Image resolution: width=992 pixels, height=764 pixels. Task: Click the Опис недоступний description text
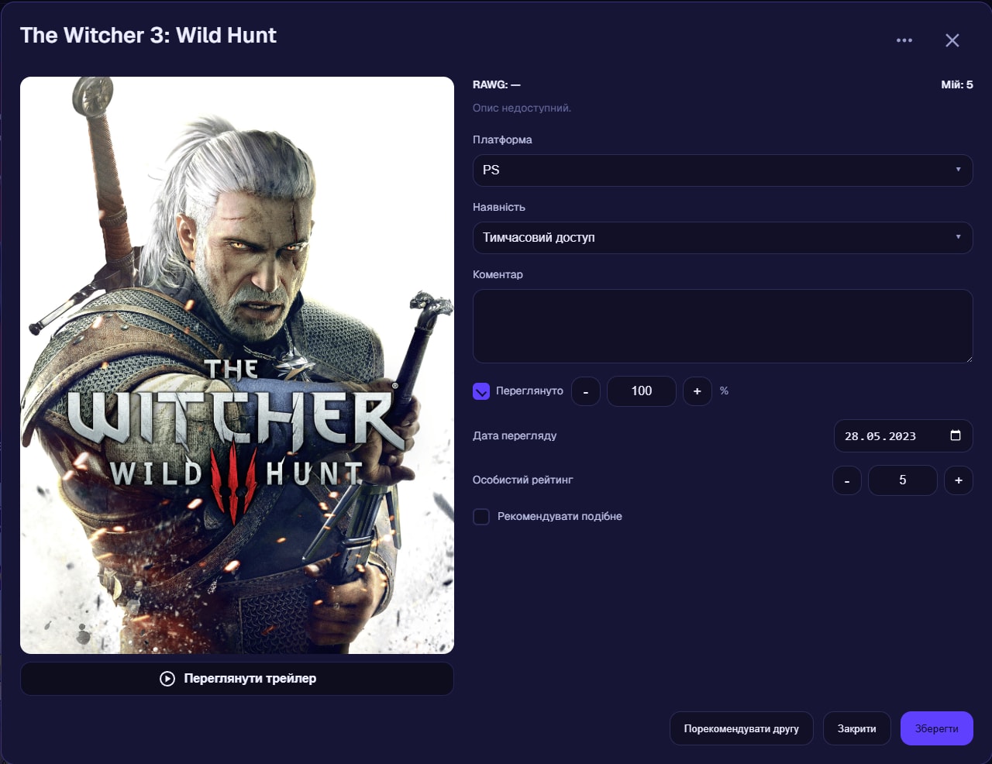pyautogui.click(x=522, y=108)
